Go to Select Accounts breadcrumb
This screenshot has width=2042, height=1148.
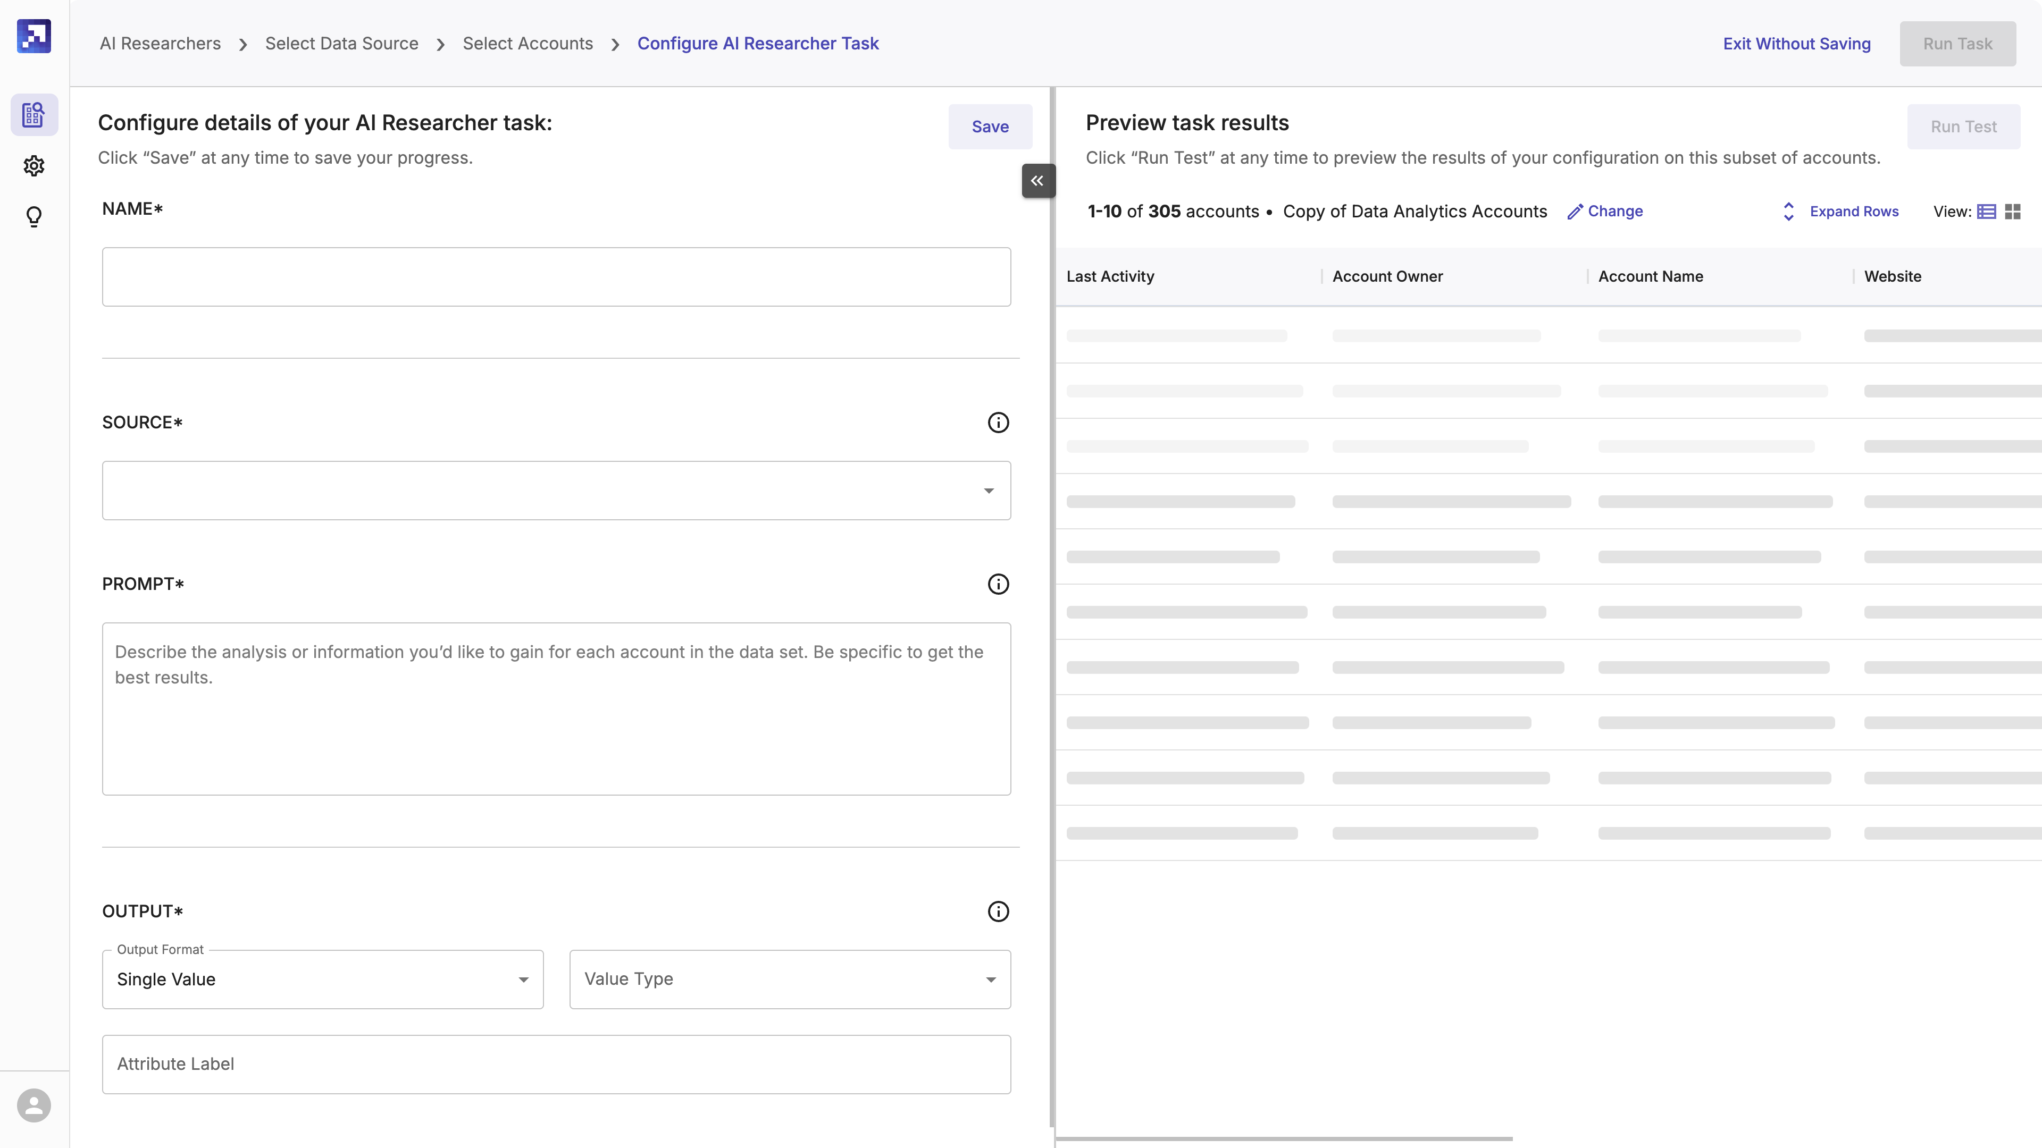[x=527, y=44]
